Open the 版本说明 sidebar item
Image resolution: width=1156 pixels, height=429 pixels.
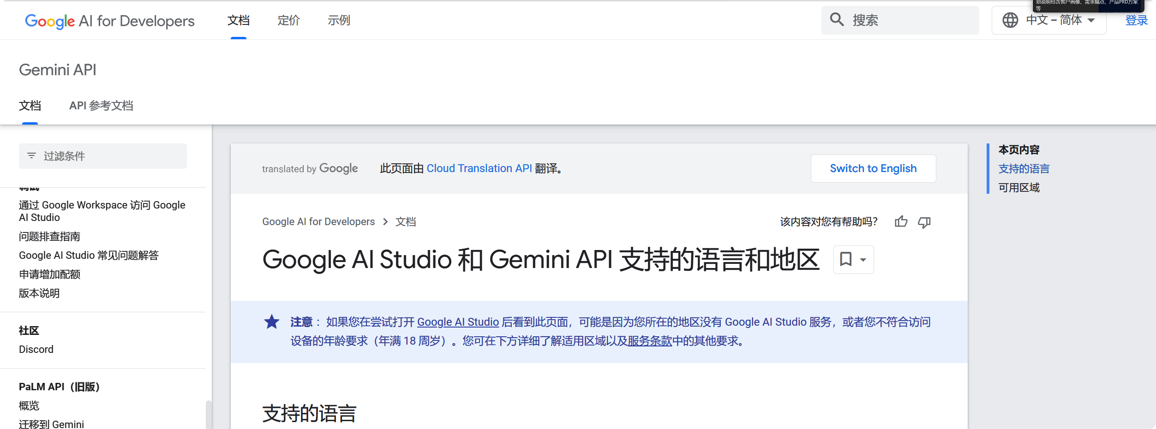39,293
